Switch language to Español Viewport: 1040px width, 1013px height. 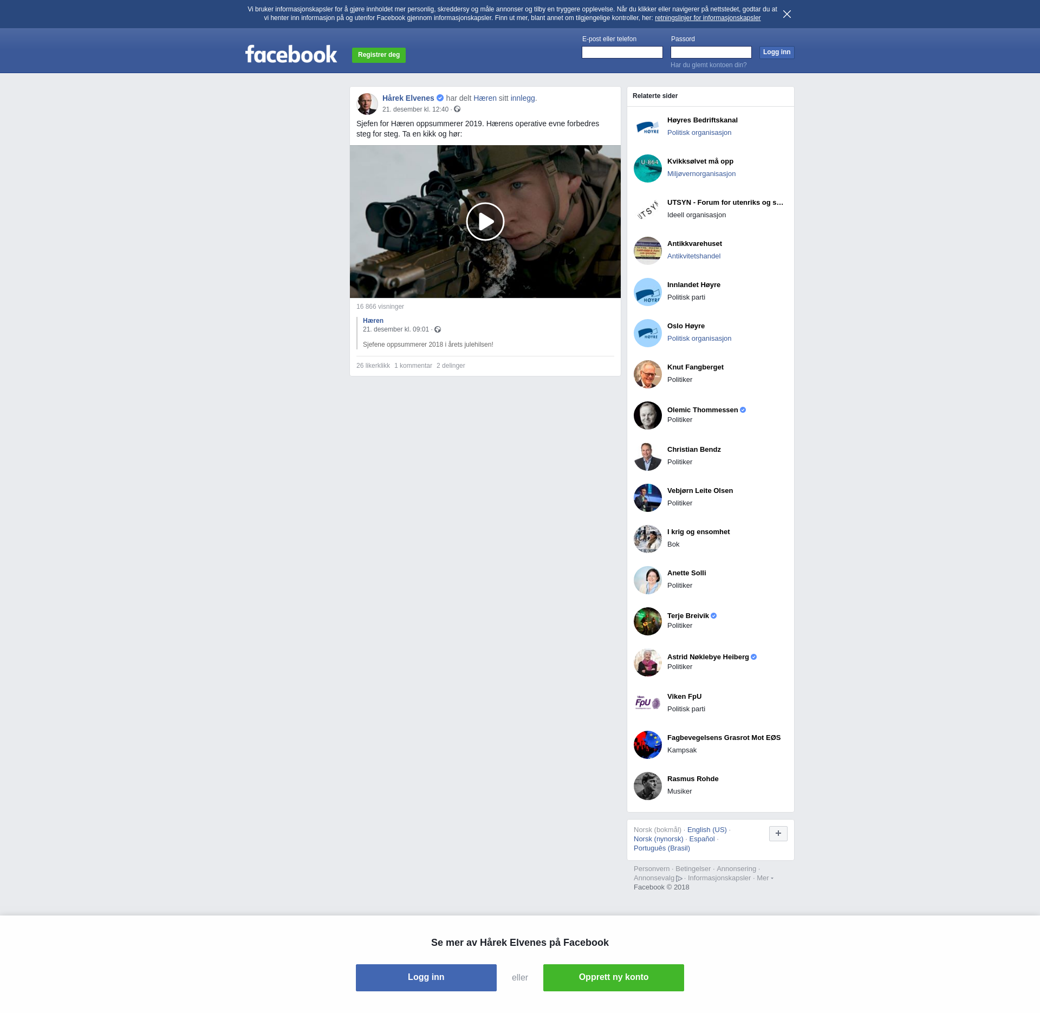tap(702, 839)
